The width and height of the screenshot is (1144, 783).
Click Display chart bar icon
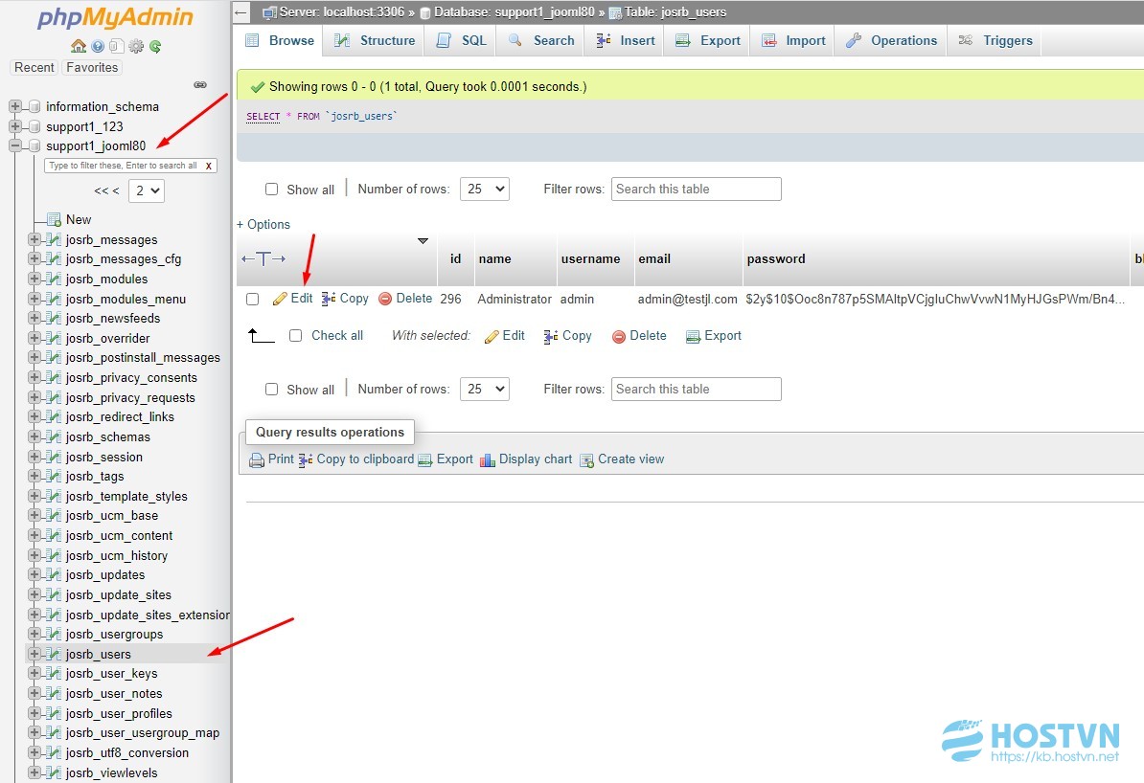(x=488, y=460)
